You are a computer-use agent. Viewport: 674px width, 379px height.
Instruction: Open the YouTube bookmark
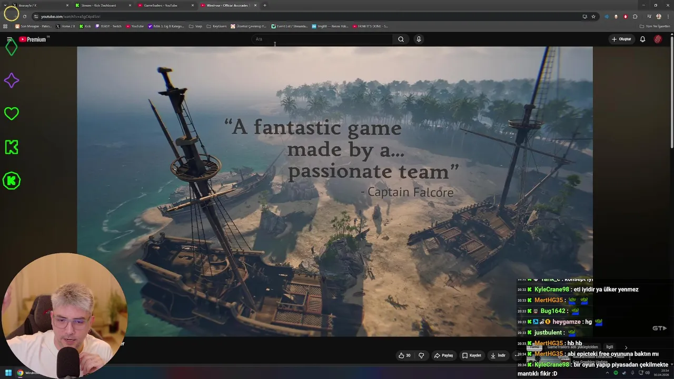click(x=135, y=26)
